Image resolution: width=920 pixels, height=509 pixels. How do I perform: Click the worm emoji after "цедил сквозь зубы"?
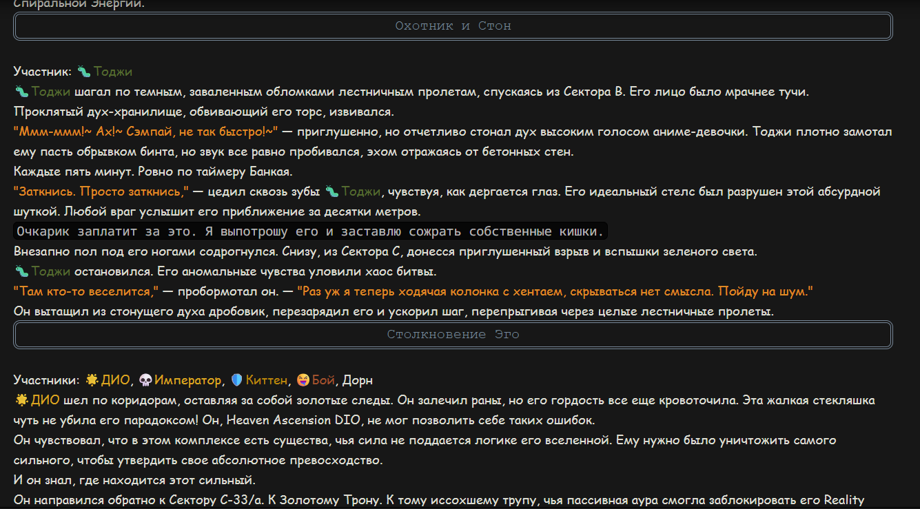pos(331,191)
